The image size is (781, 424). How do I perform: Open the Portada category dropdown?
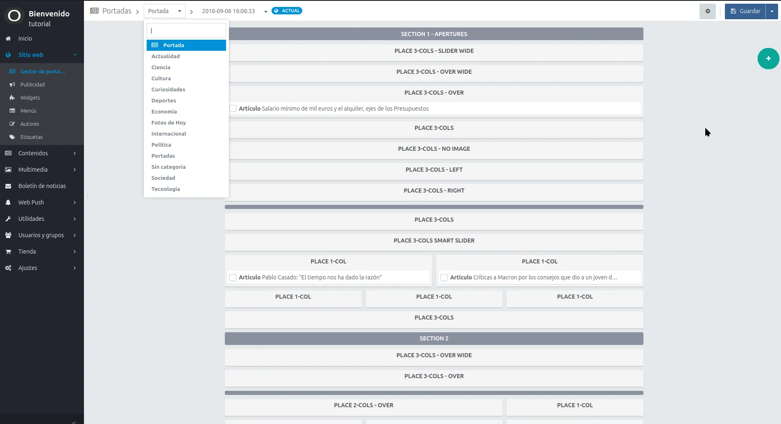(x=165, y=11)
